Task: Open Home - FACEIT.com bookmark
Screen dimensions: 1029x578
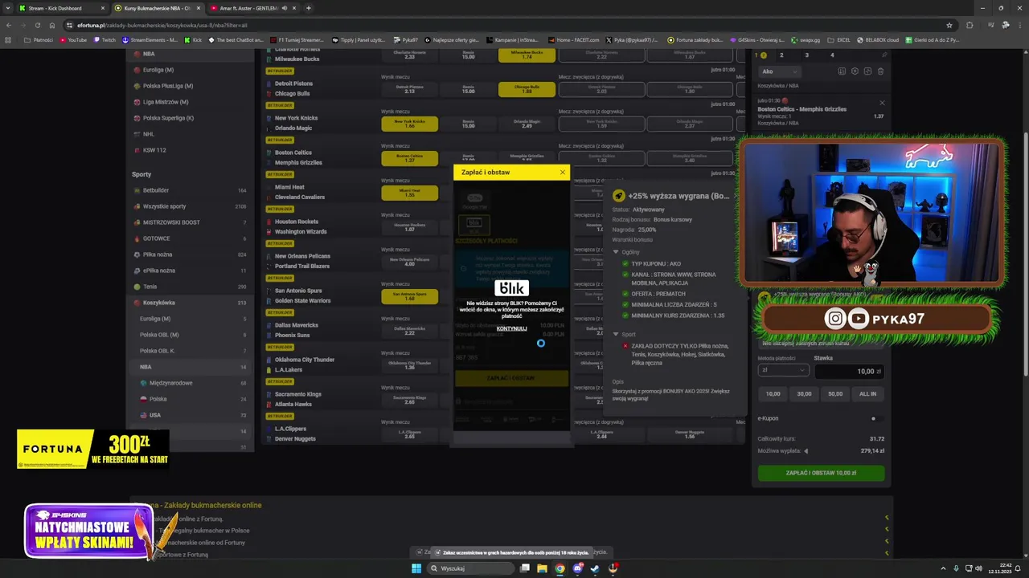Action: coord(574,39)
